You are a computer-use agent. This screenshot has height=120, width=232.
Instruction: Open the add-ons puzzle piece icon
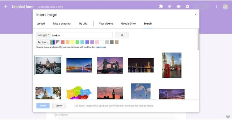(x=161, y=6)
